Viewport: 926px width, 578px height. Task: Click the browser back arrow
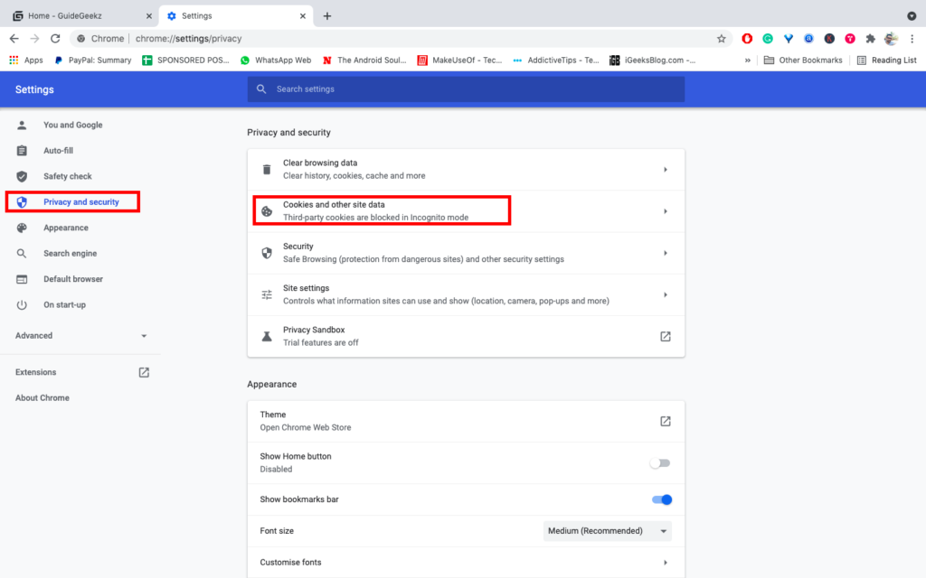(x=14, y=38)
